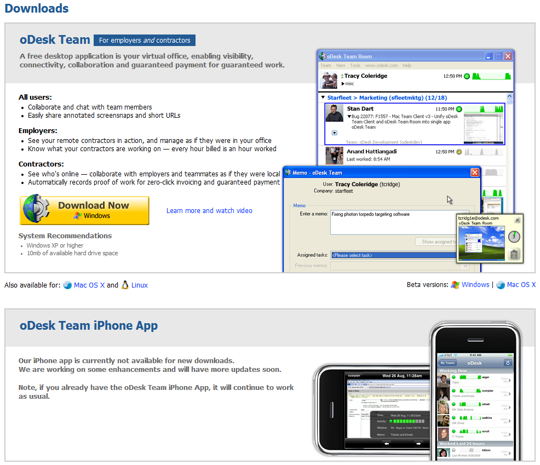
Task: Click the Download Now Windows button
Action: tap(84, 210)
